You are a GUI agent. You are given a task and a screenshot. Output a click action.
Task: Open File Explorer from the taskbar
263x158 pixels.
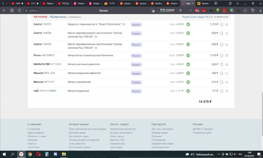[x=64, y=154]
